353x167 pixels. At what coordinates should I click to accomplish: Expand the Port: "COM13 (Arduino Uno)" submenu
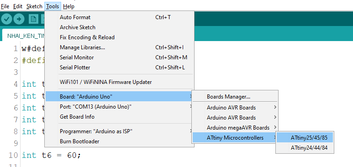click(119, 107)
